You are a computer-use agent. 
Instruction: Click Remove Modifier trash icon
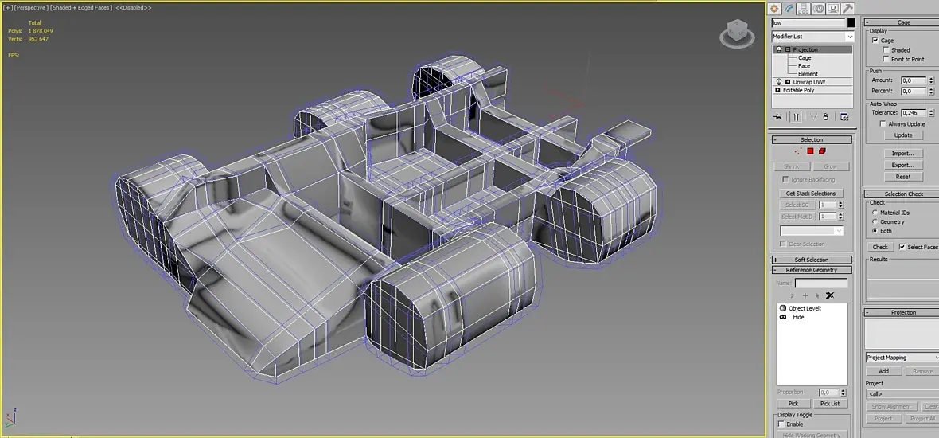point(826,117)
